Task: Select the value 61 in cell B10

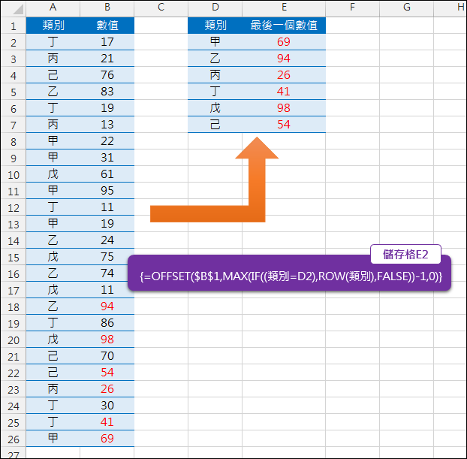Action: (107, 174)
